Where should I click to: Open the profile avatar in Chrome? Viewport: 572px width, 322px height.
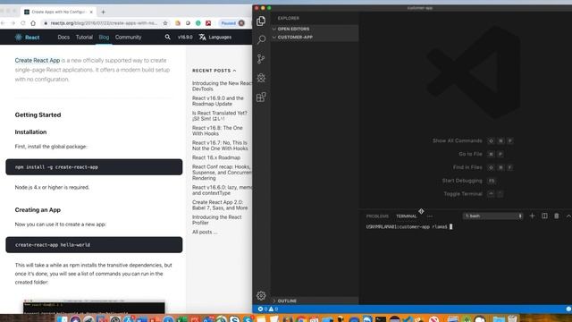click(x=241, y=23)
